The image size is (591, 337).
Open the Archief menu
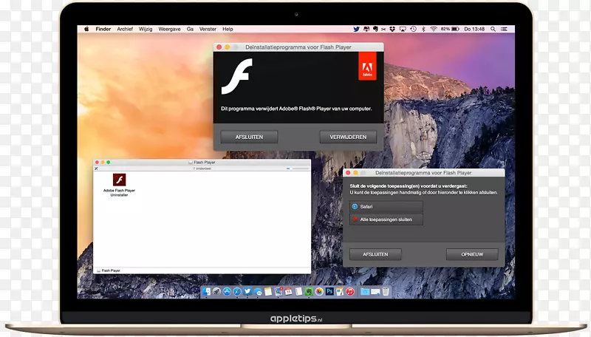(125, 29)
